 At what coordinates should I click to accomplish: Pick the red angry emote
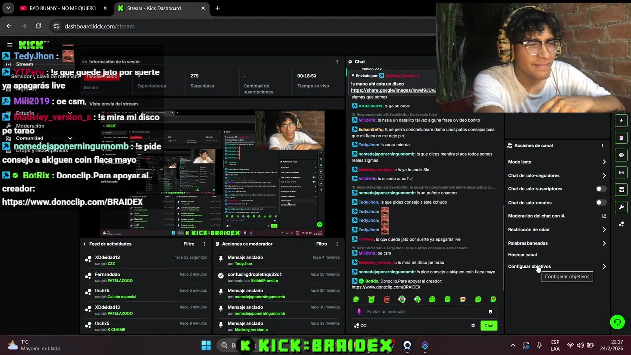(386, 299)
